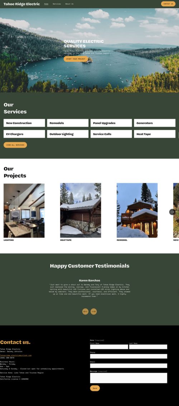Click the Contact Us header button
This screenshot has width=179, height=406.
pyautogui.click(x=168, y=4)
